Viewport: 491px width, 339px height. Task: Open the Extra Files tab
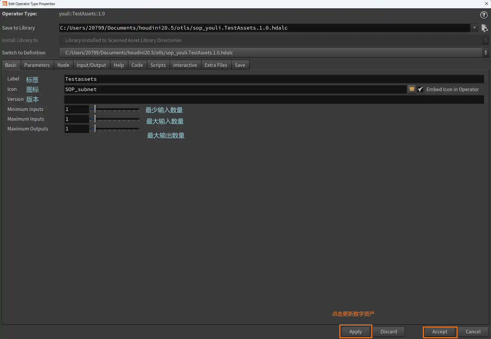[216, 65]
